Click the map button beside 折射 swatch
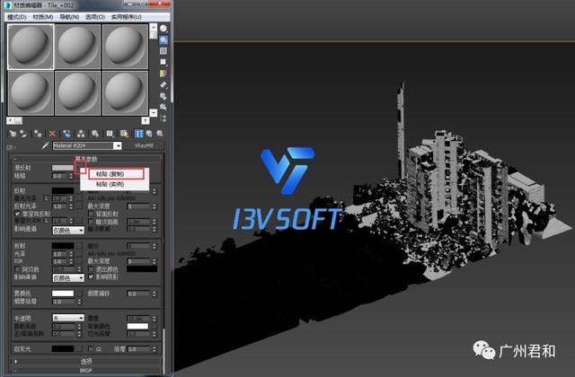 point(79,246)
